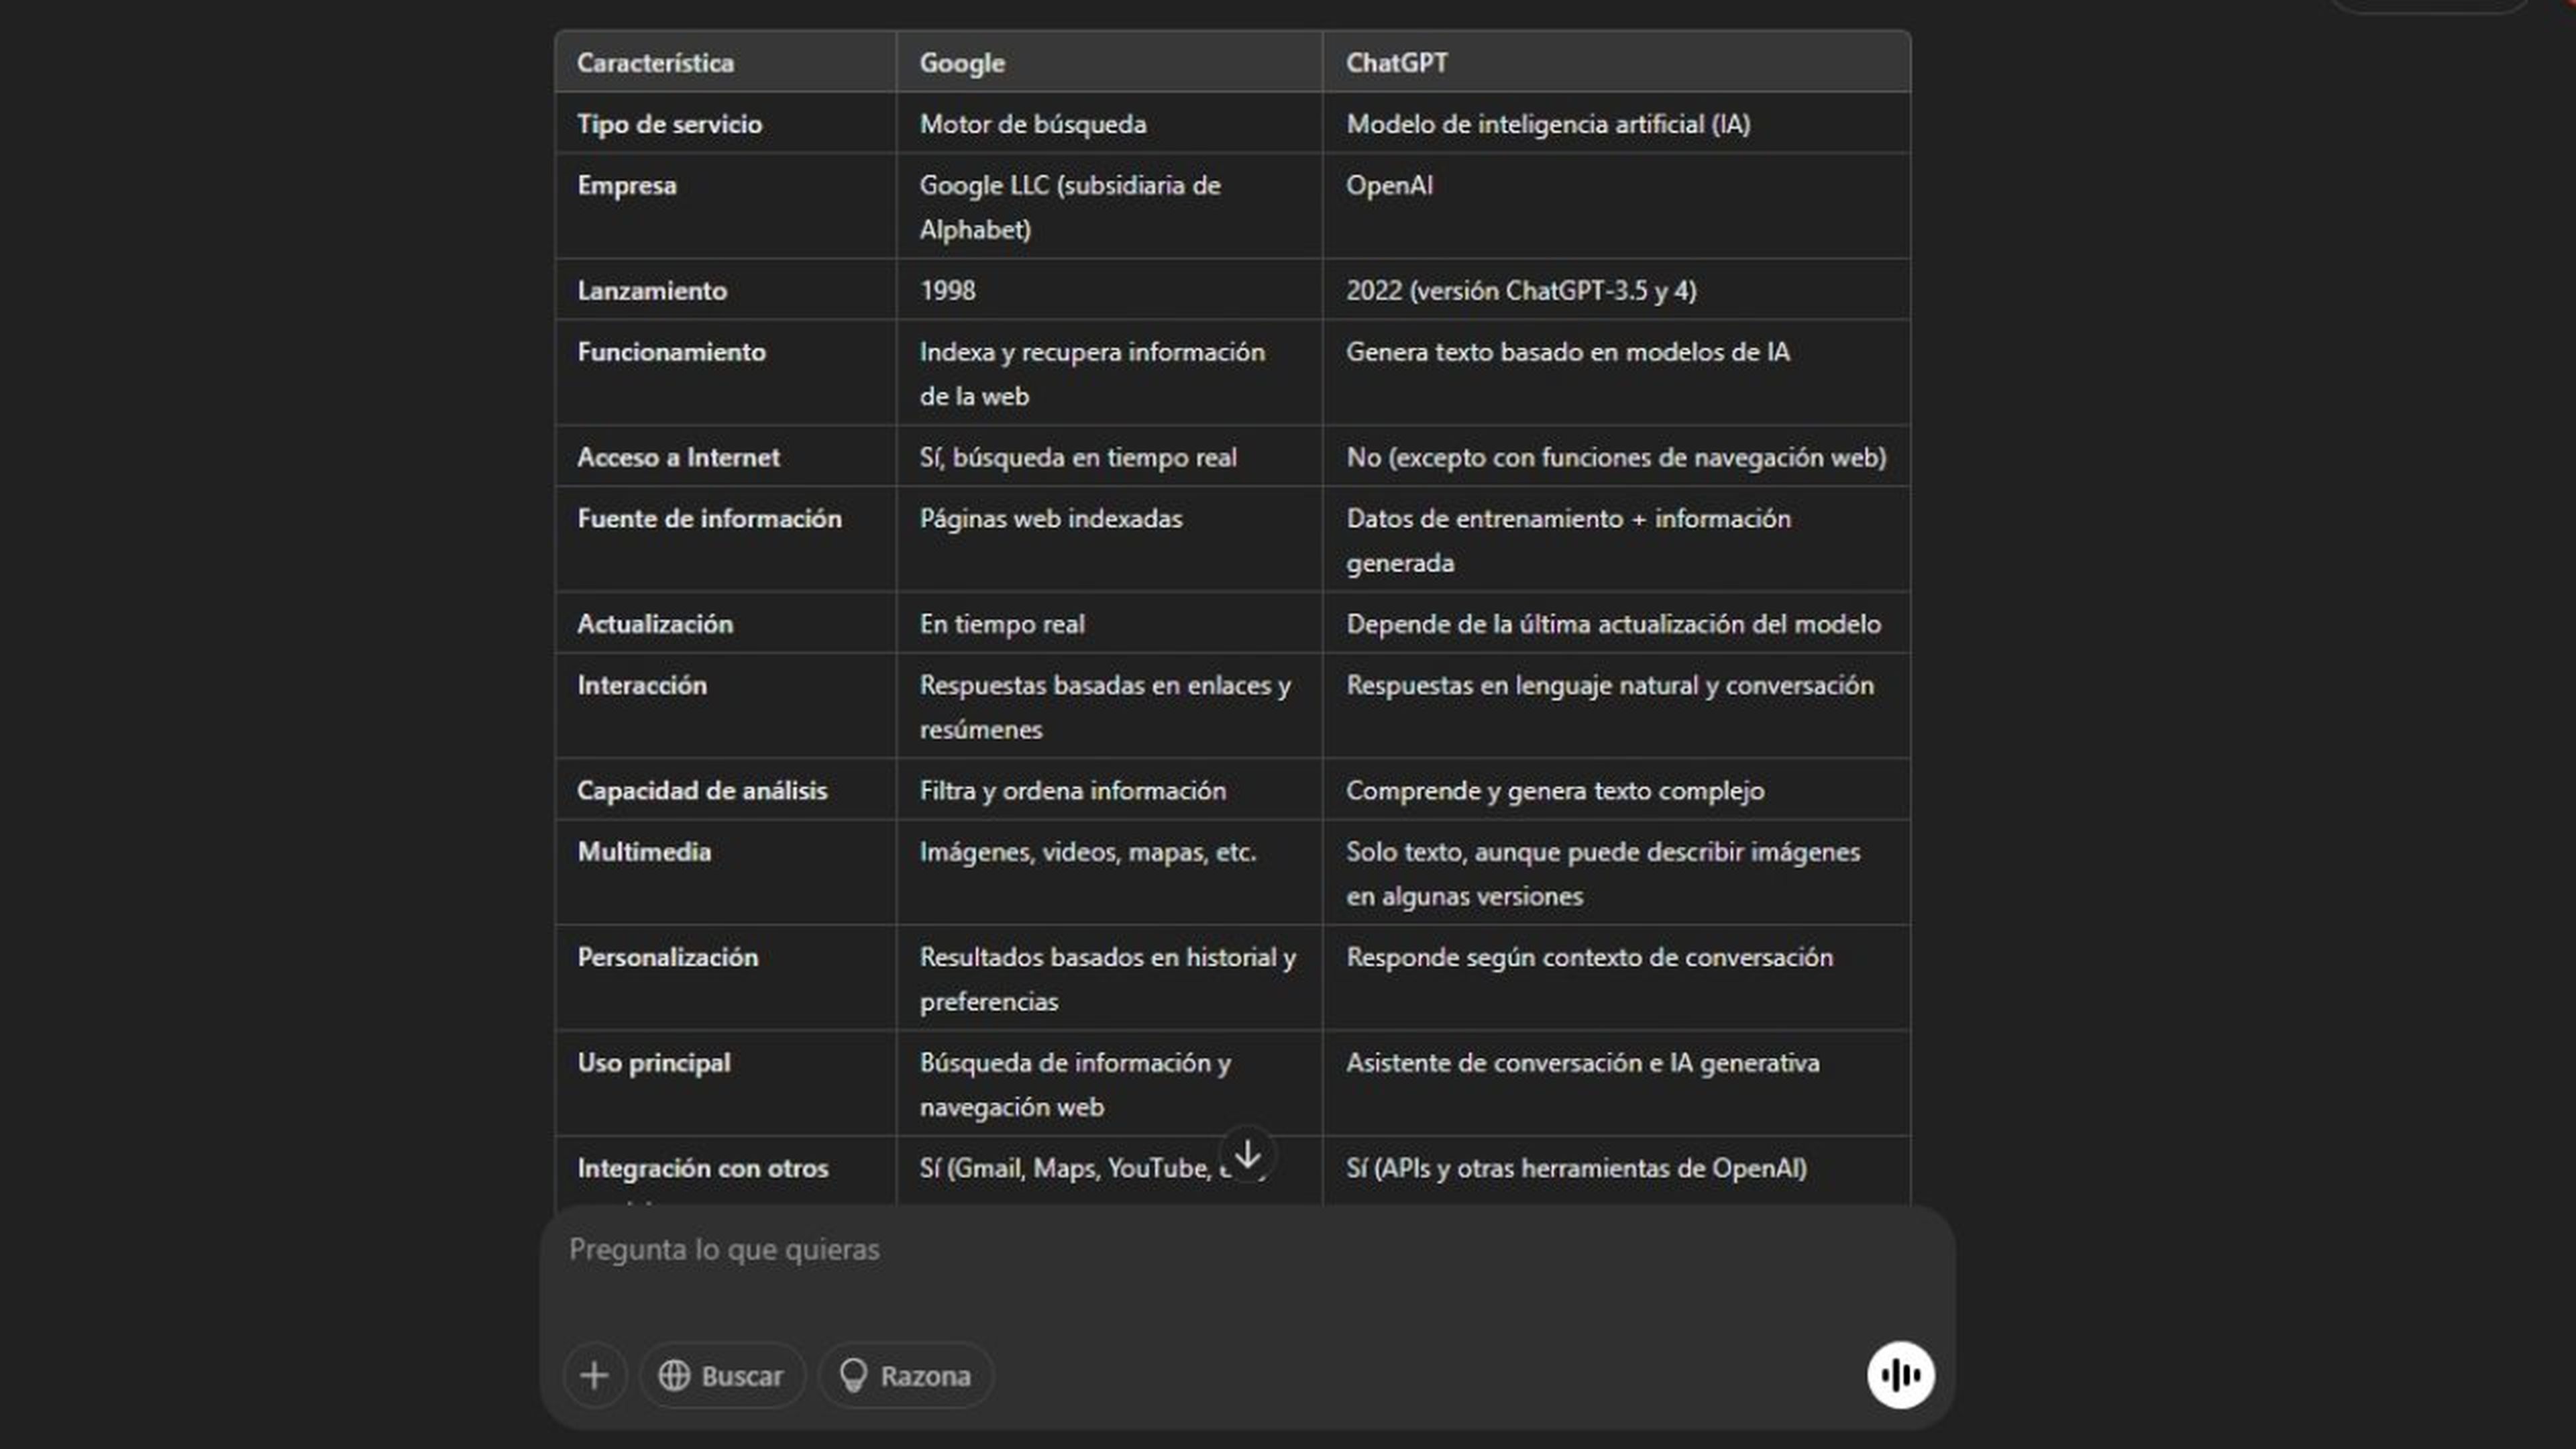Click the Google column header
The image size is (2576, 1449).
click(x=962, y=63)
